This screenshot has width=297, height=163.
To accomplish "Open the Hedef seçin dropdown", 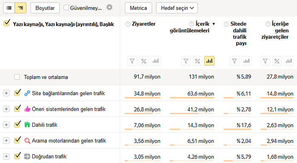I will [177, 8].
